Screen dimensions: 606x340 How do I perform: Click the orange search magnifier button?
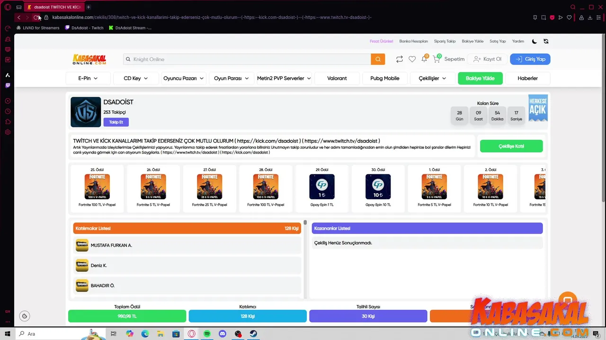378,59
